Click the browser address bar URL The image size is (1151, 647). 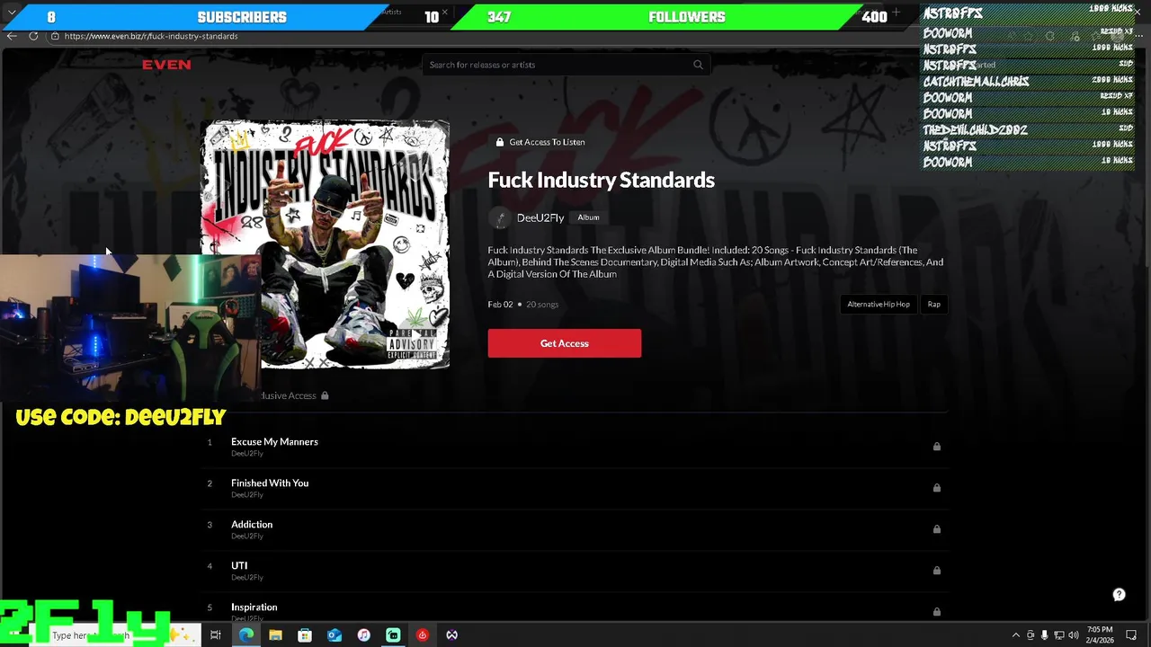point(151,36)
